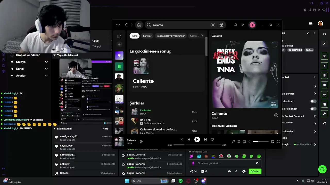
Task: Create playlist with sidebar plus icon
Action: click(x=119, y=44)
